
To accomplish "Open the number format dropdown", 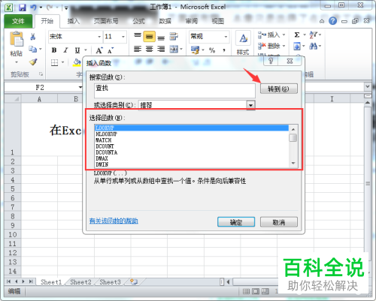I will [x=226, y=37].
